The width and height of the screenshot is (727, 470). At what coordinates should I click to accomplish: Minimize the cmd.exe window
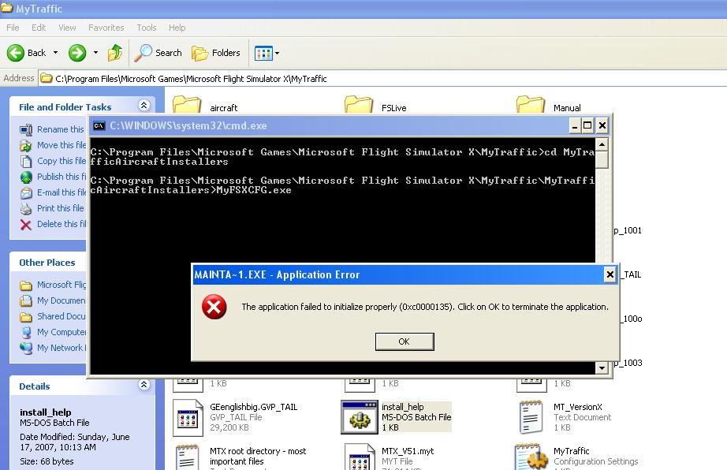(575, 125)
